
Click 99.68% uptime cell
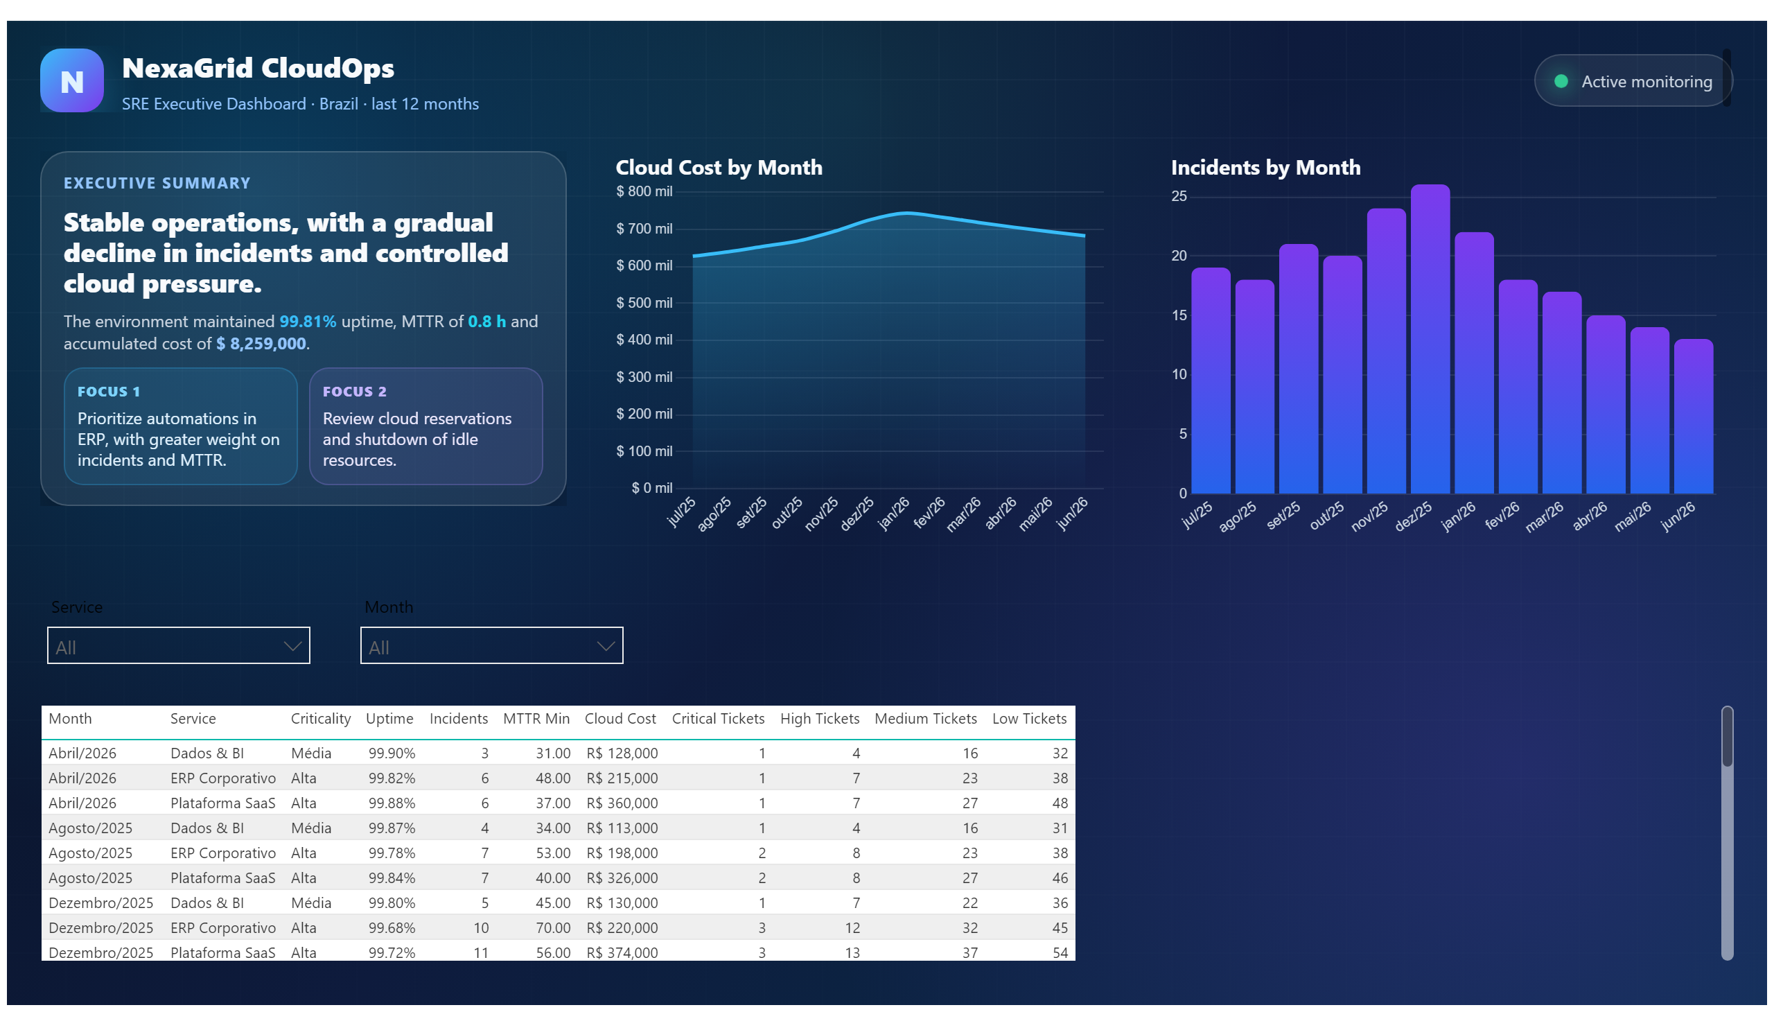tap(392, 929)
